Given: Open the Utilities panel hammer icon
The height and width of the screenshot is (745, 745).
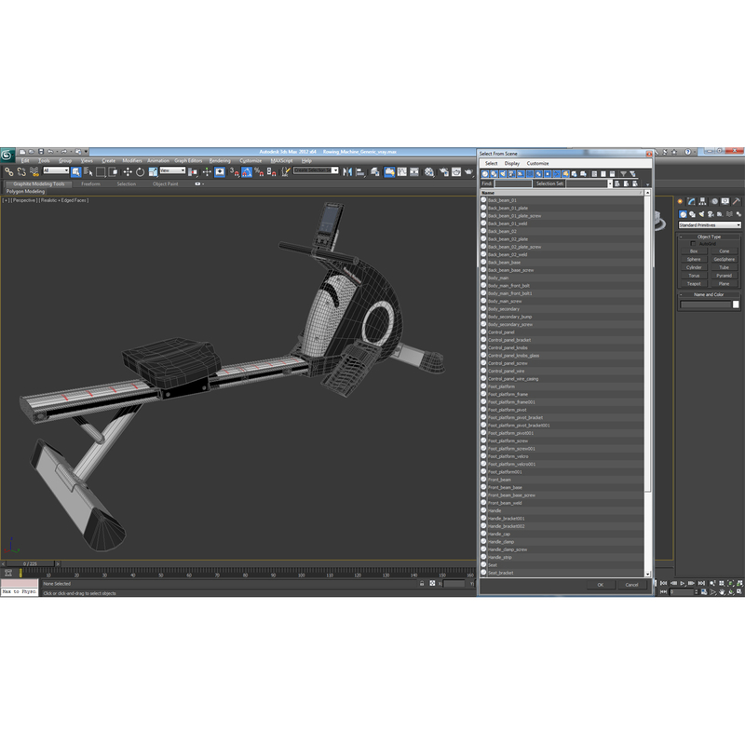Looking at the screenshot, I should (x=735, y=201).
